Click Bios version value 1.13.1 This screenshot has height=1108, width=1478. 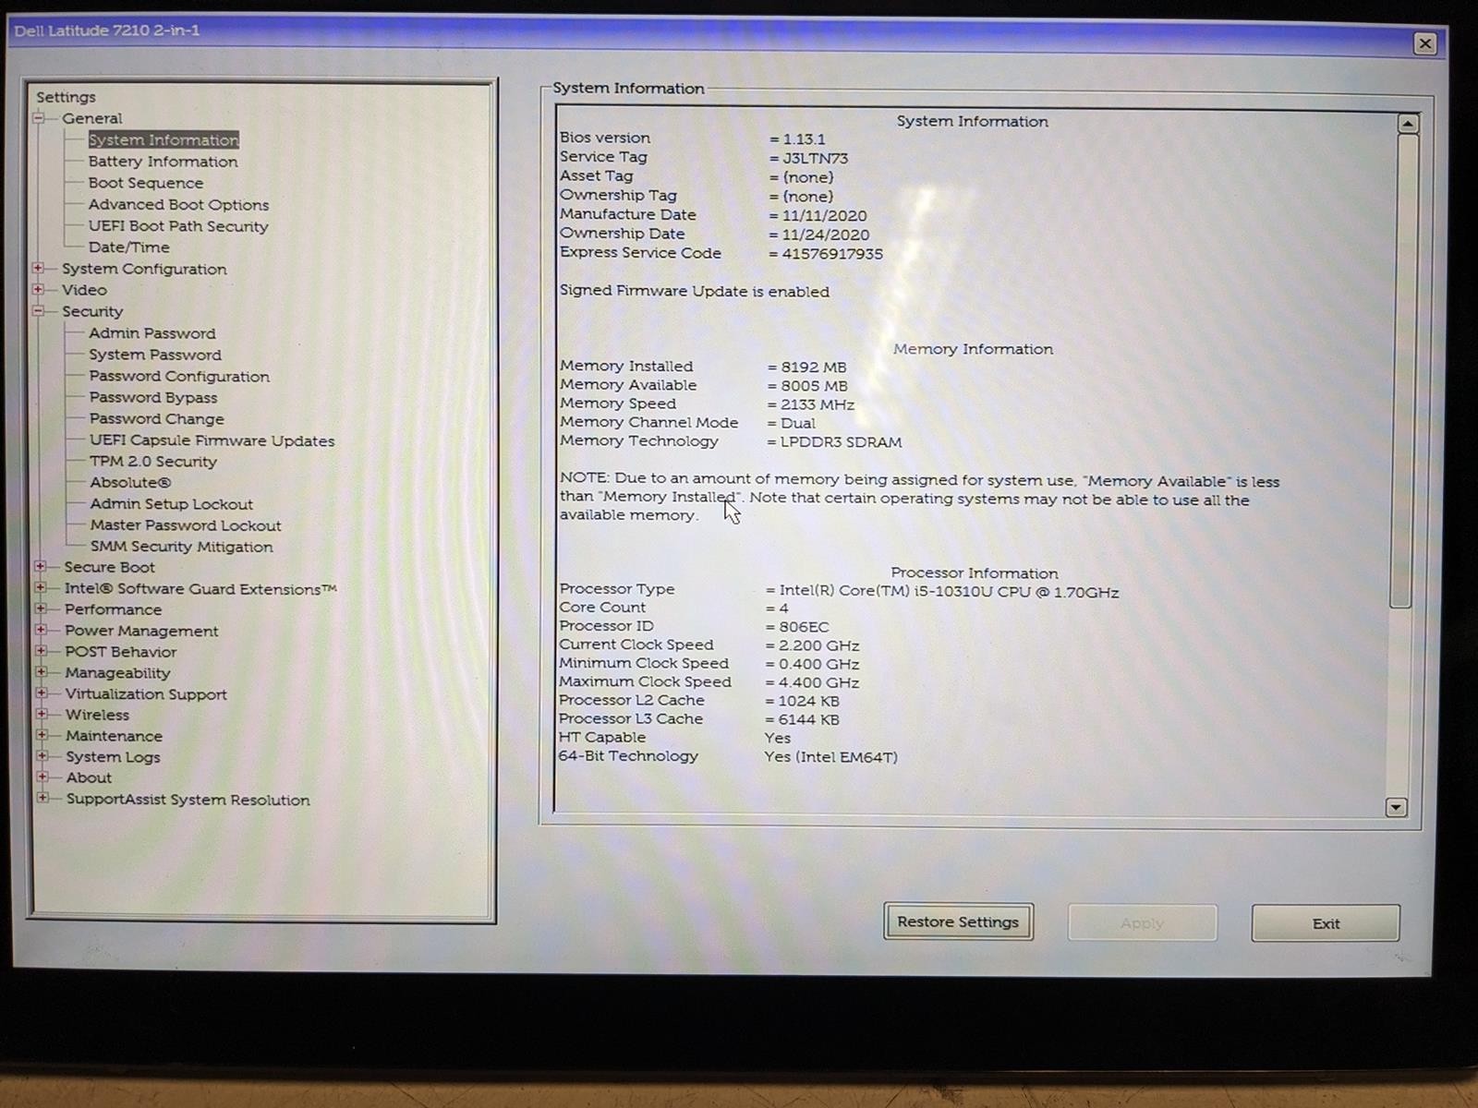point(804,138)
